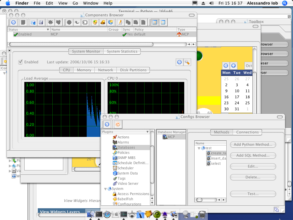The image size is (293, 220).
Task: Select the Alarms plugin in tree
Action: coord(123,142)
